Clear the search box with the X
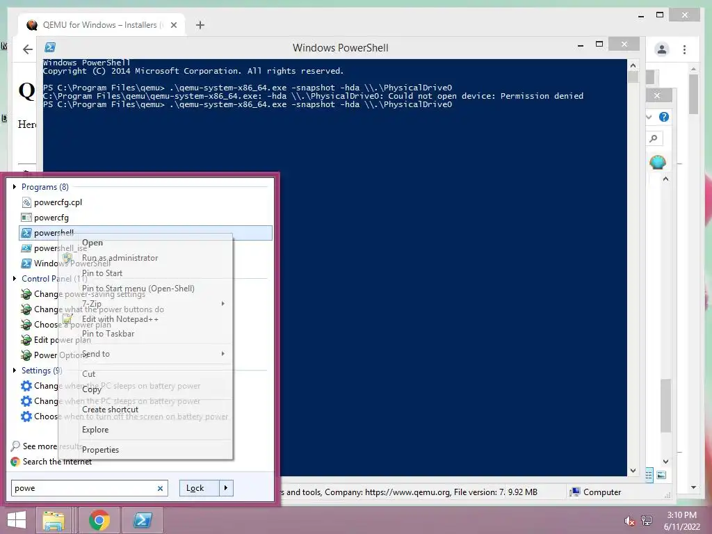Viewport: 712px width, 534px height. 160,488
